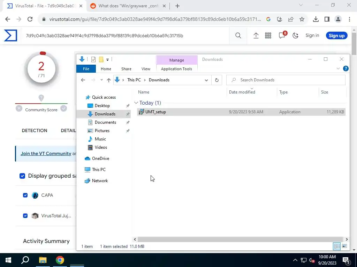Open VirusTotal notifications with badge 8
Image resolution: width=357 pixels, height=267 pixels.
[x=282, y=35]
